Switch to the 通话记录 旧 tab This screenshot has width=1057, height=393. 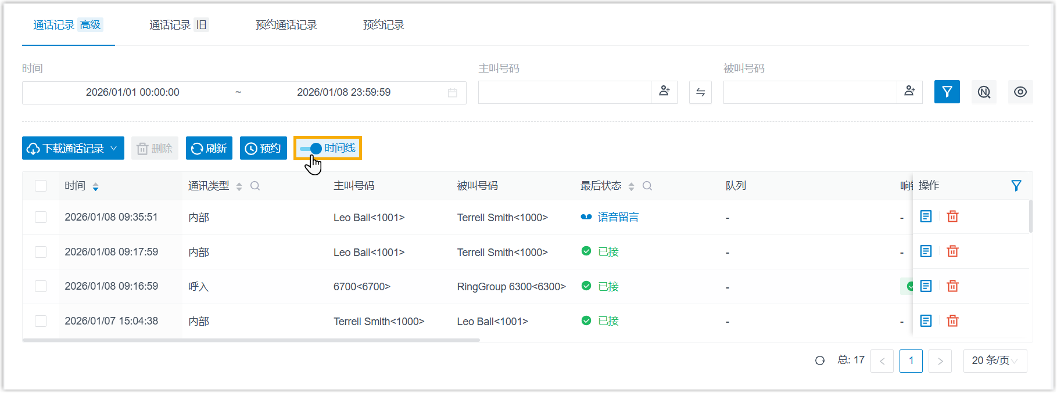pos(178,25)
